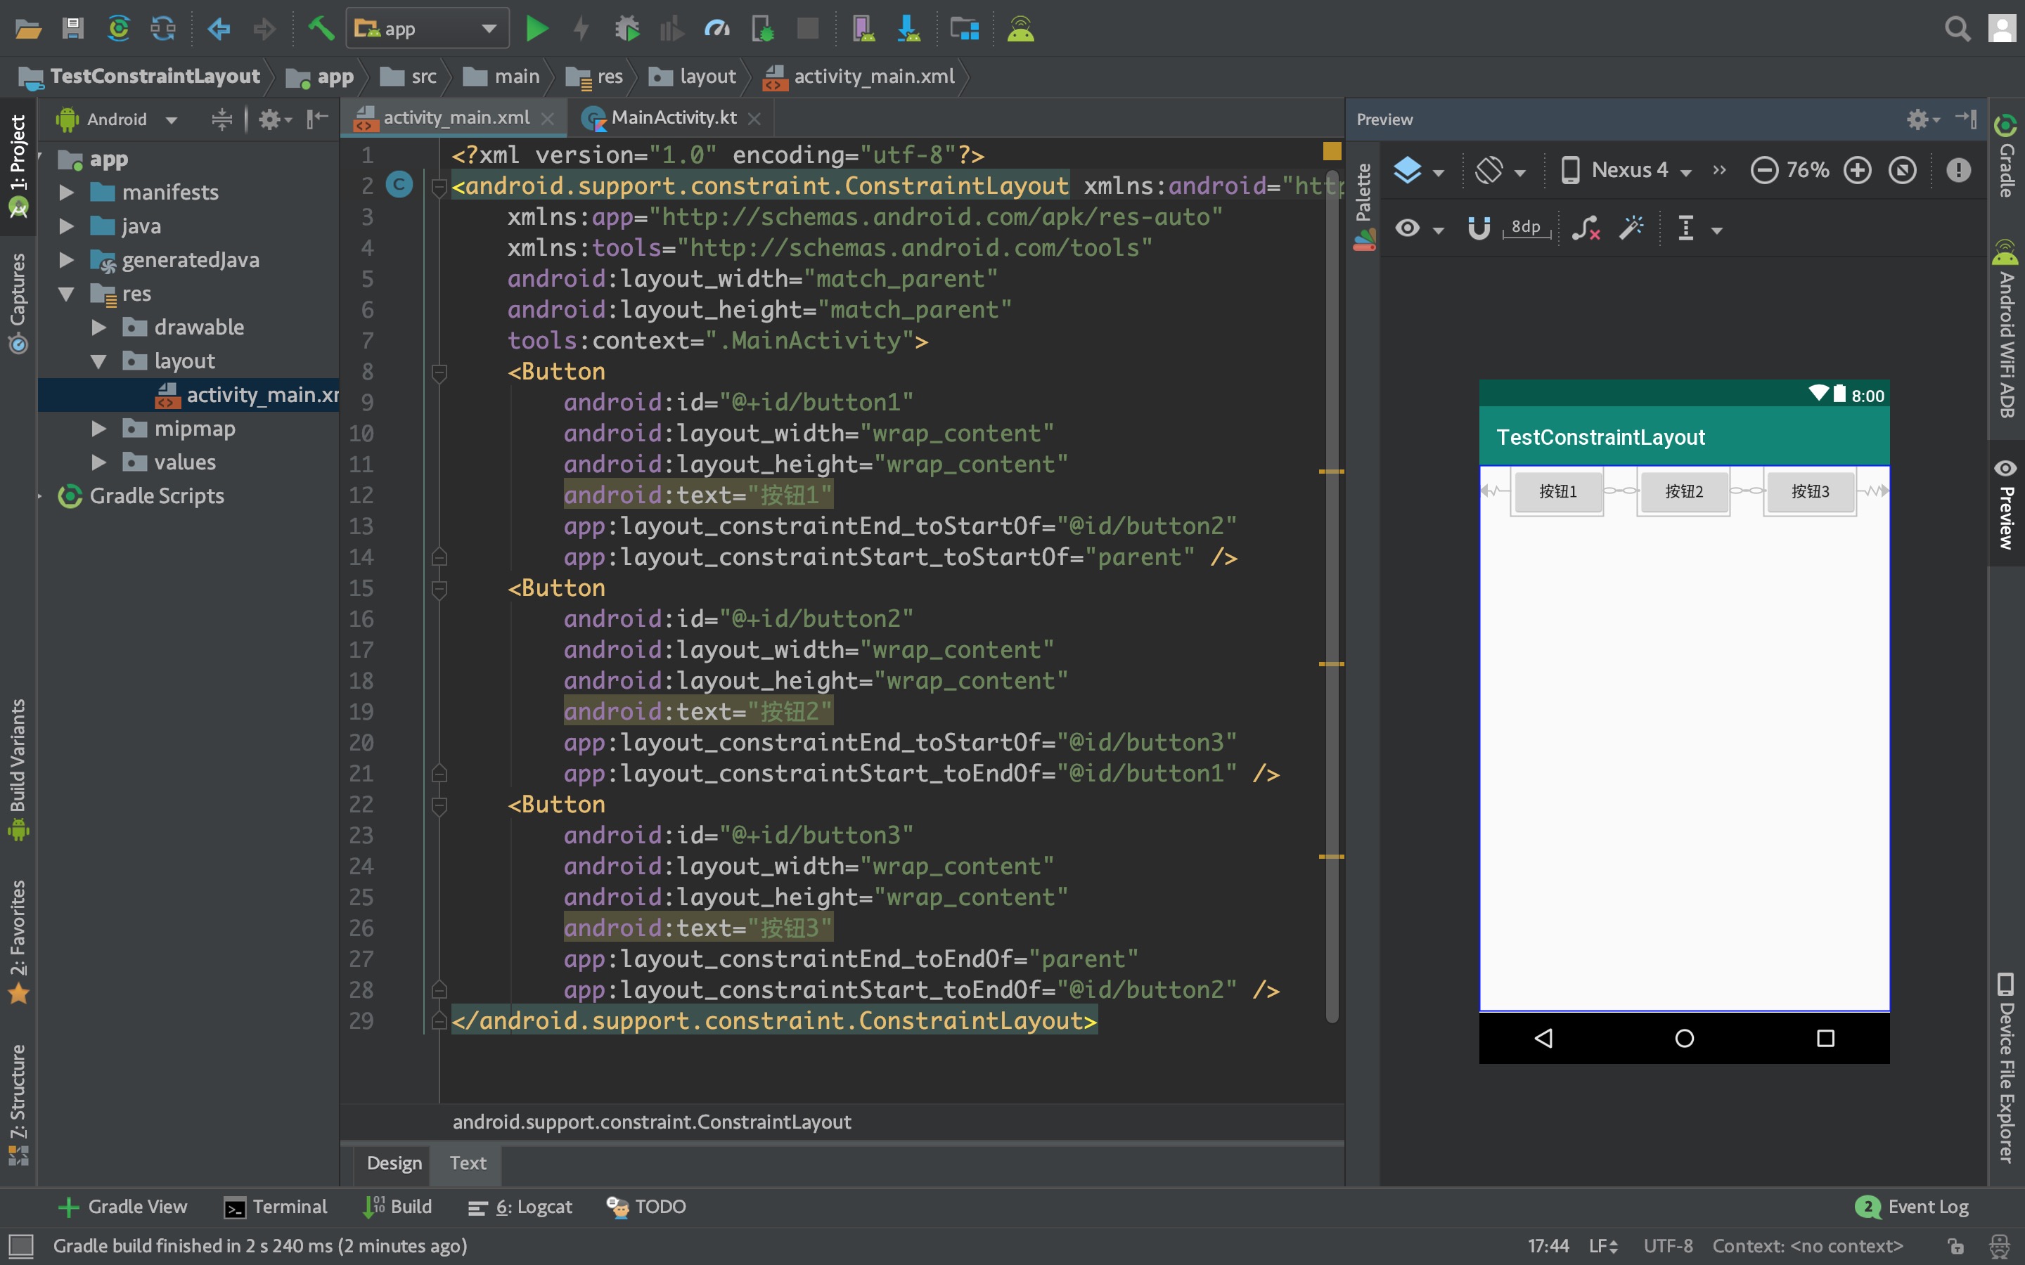2025x1265 pixels.
Task: Run the app configuration
Action: coord(538,27)
